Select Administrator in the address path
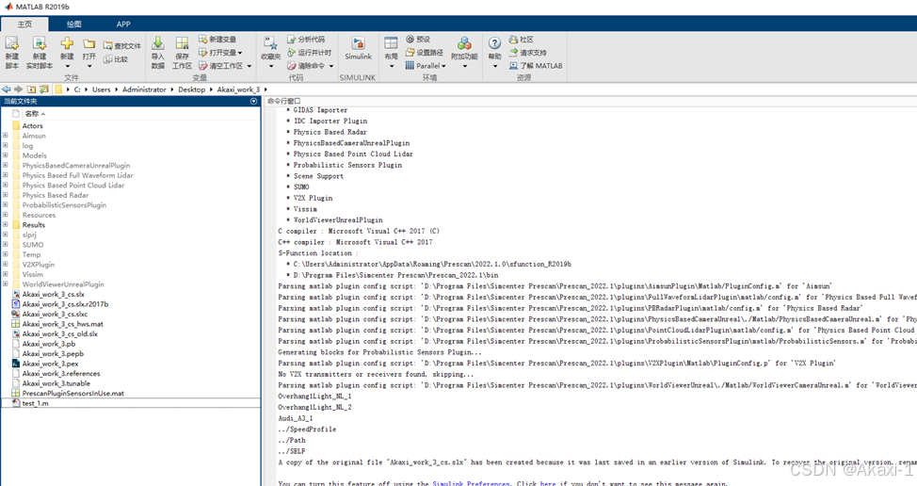The width and height of the screenshot is (917, 486). coord(144,89)
